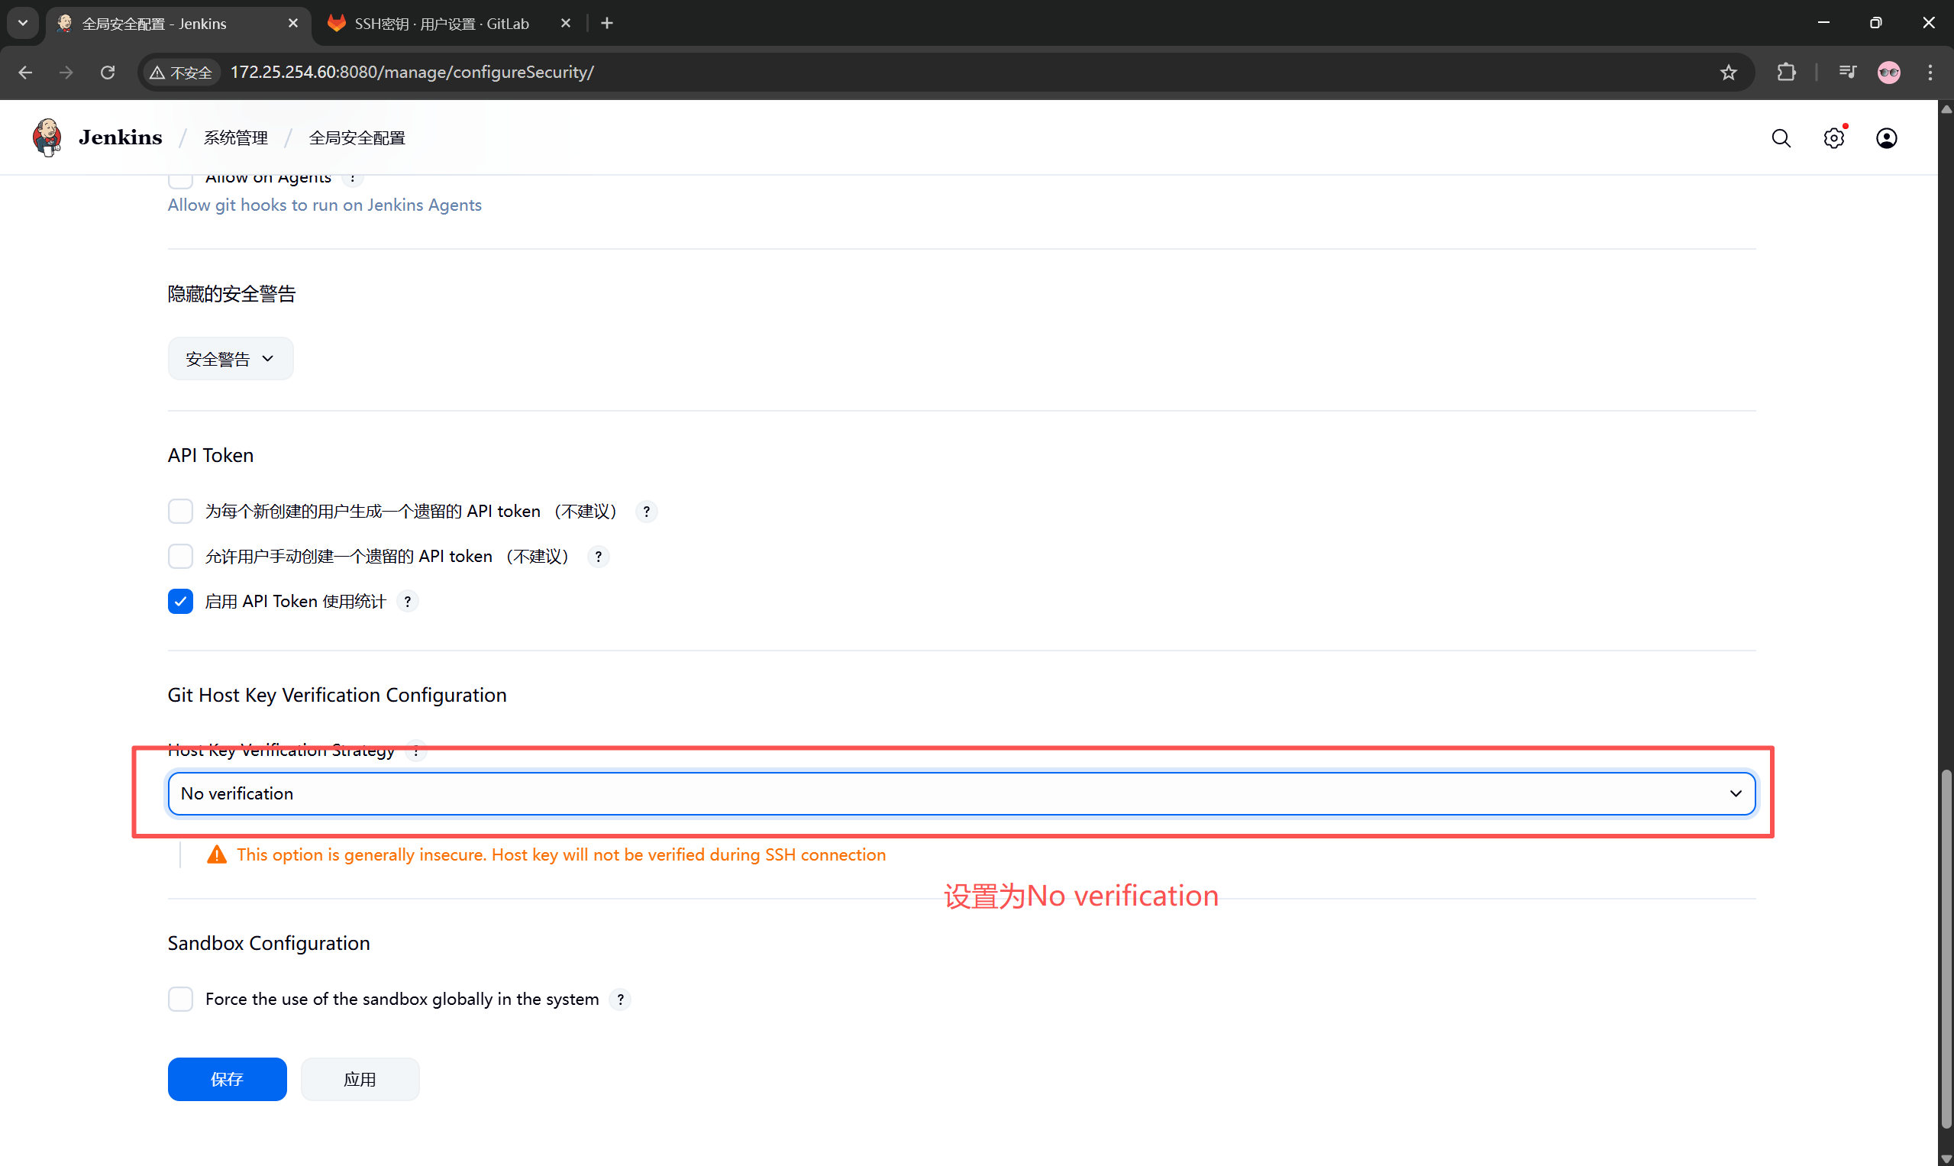Open the browser extensions puzzle icon
1954x1166 pixels.
click(x=1786, y=73)
